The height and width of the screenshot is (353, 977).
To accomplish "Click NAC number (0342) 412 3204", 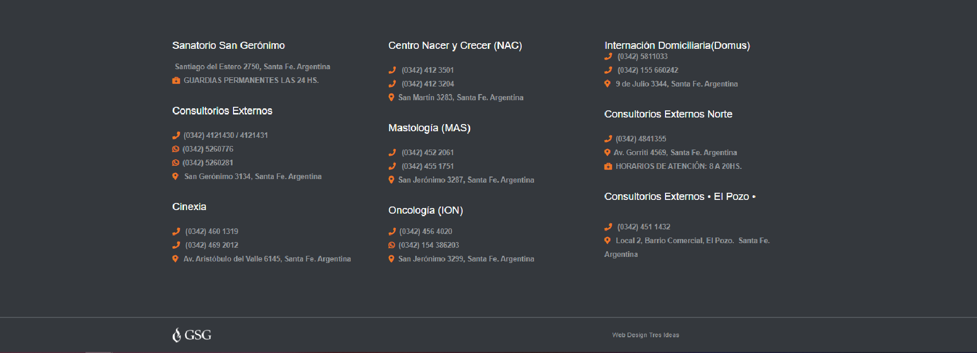I will point(428,84).
